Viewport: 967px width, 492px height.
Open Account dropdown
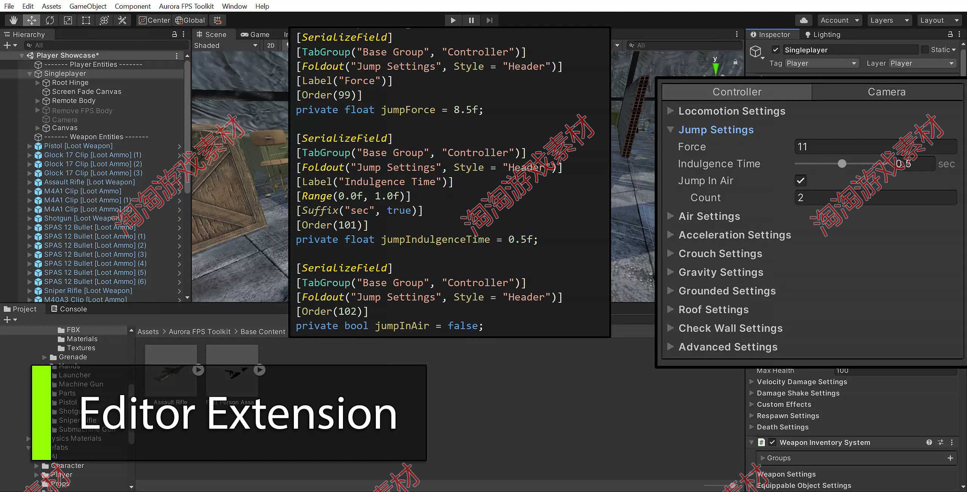pyautogui.click(x=840, y=20)
